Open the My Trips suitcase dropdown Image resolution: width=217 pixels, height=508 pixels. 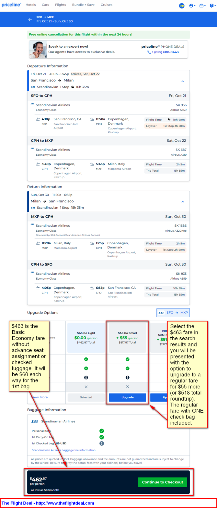click(203, 6)
